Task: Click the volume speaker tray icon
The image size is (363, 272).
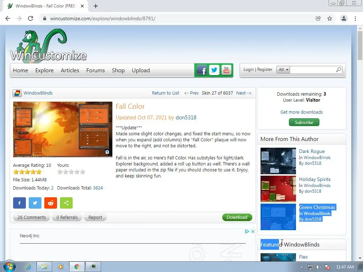Action: [319, 267]
